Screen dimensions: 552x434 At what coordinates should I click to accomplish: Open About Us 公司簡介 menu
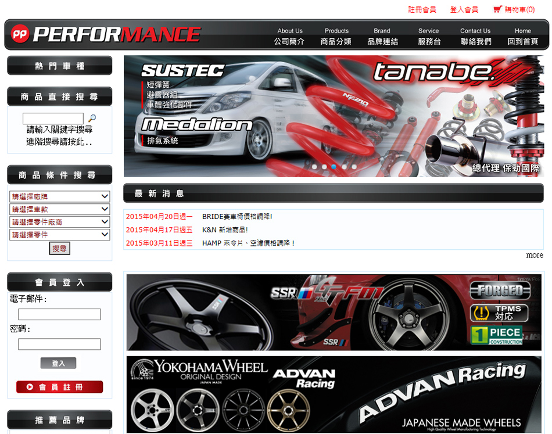tap(289, 36)
